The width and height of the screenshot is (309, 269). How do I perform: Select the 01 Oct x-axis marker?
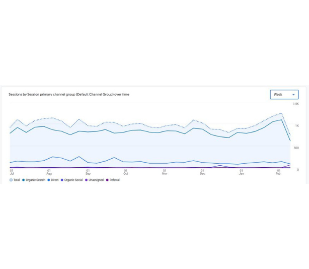click(x=125, y=172)
